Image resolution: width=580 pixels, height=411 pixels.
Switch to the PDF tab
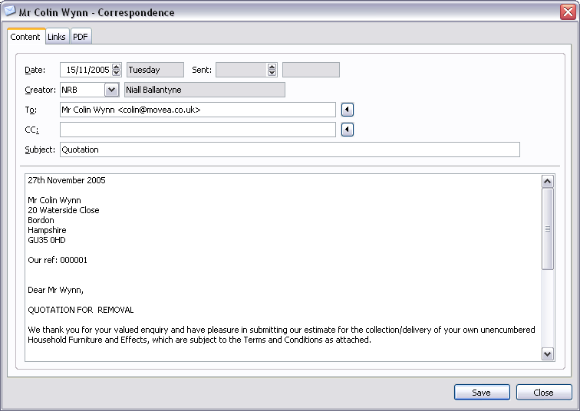tap(81, 37)
